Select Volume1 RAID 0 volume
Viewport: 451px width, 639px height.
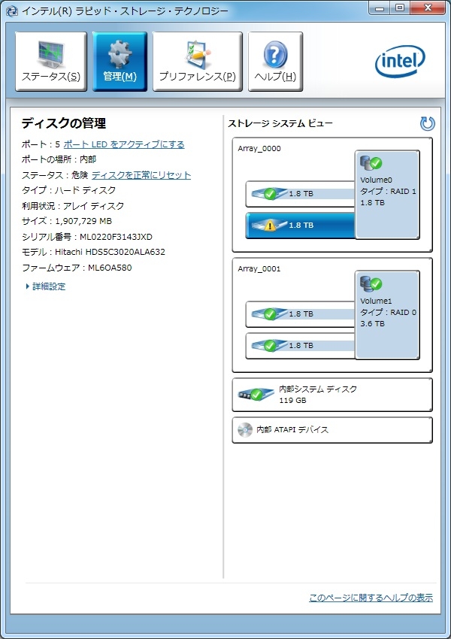387,315
